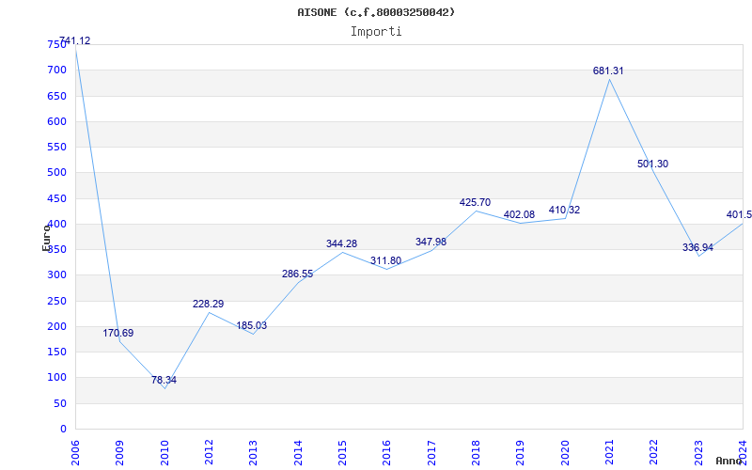The width and height of the screenshot is (752, 470).
Task: Click the 2023 x-axis year label
Action: (x=698, y=452)
